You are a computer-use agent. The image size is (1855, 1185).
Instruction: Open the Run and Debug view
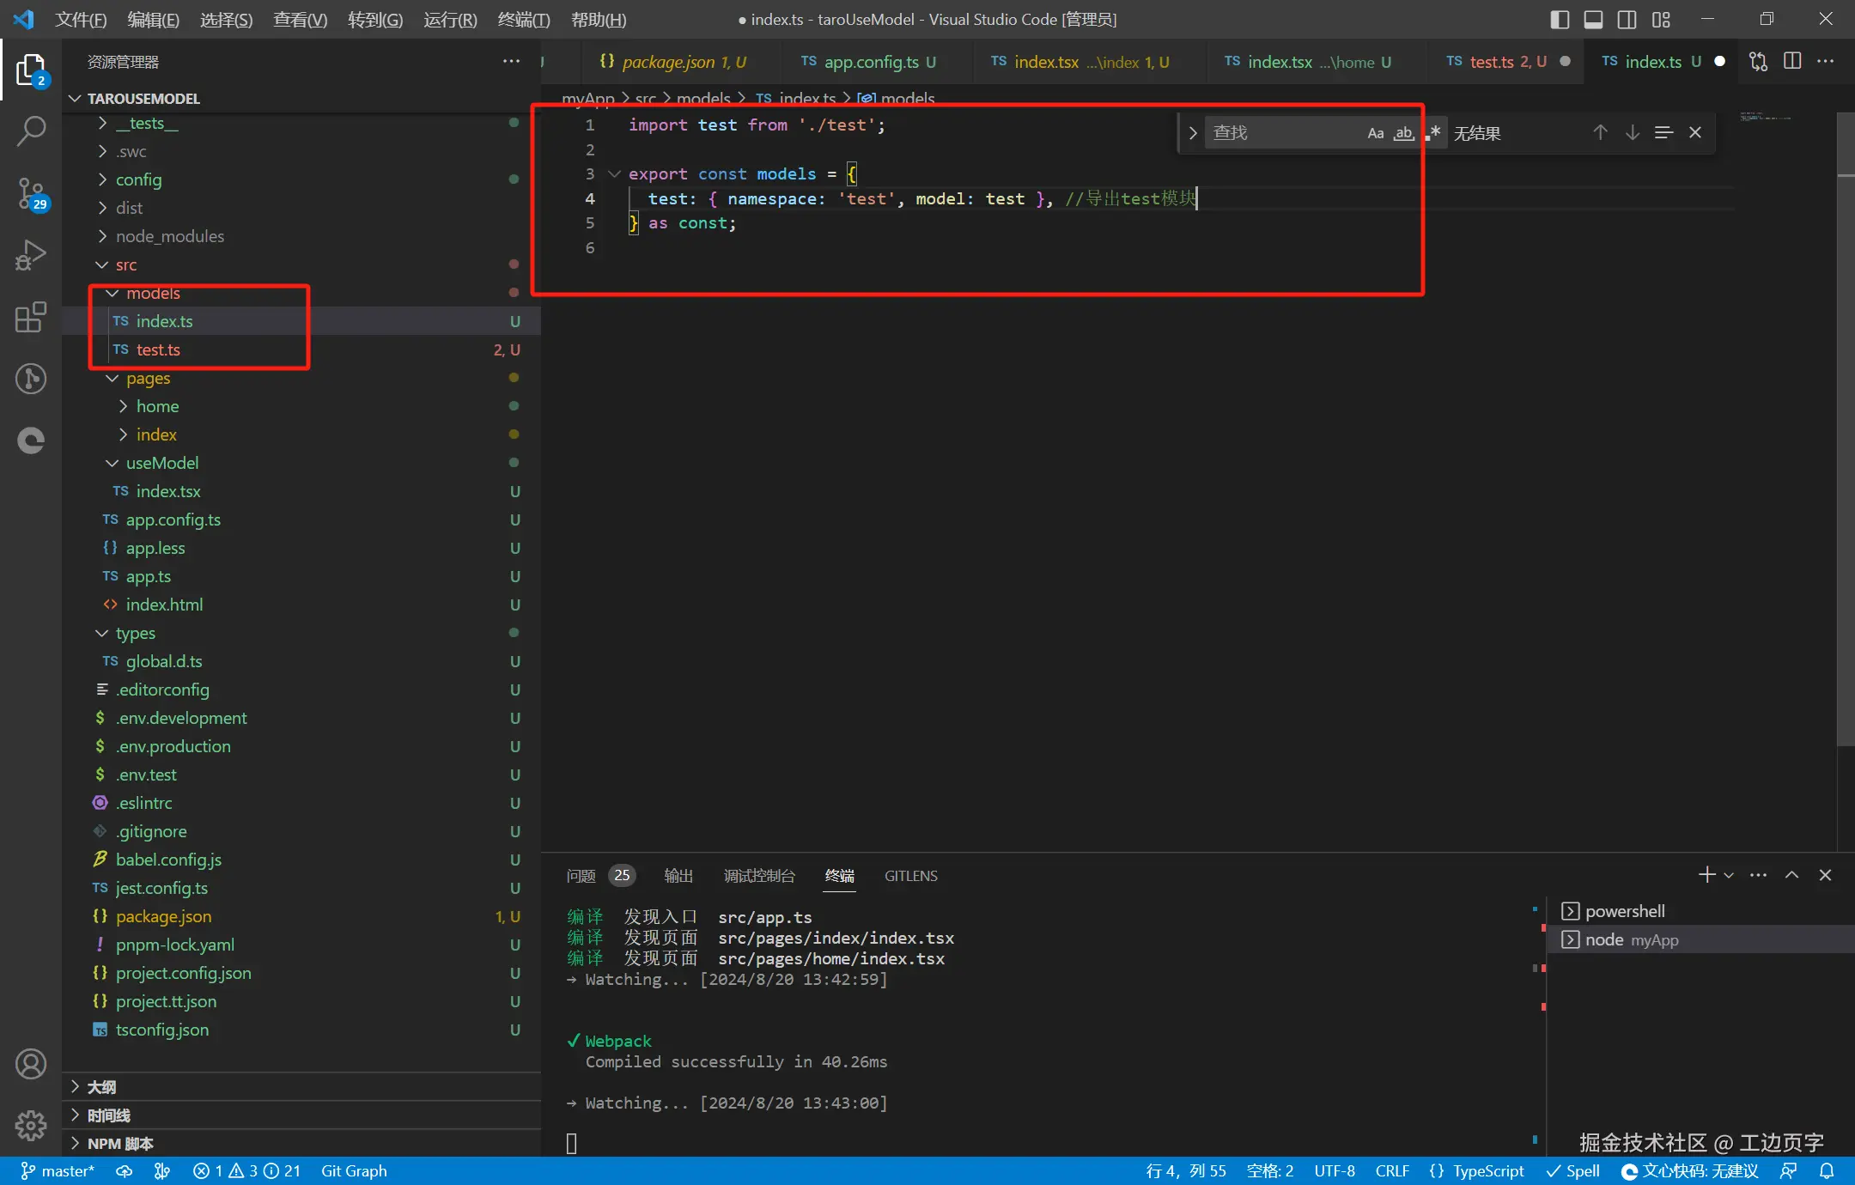point(31,255)
